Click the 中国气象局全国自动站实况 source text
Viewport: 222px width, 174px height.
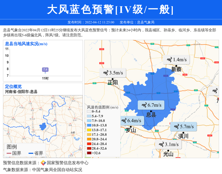(57, 170)
